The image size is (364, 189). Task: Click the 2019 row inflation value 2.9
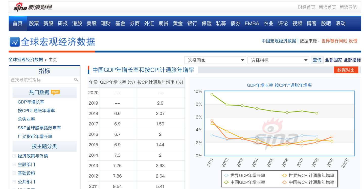[x=160, y=103]
